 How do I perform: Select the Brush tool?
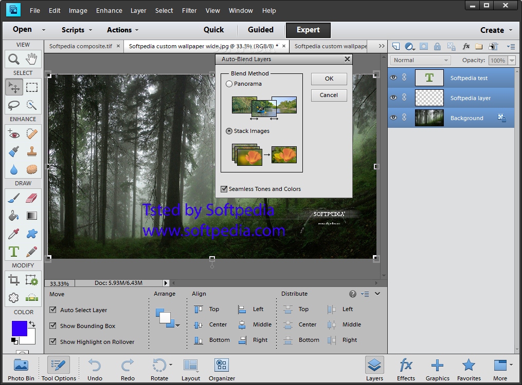[x=14, y=198]
